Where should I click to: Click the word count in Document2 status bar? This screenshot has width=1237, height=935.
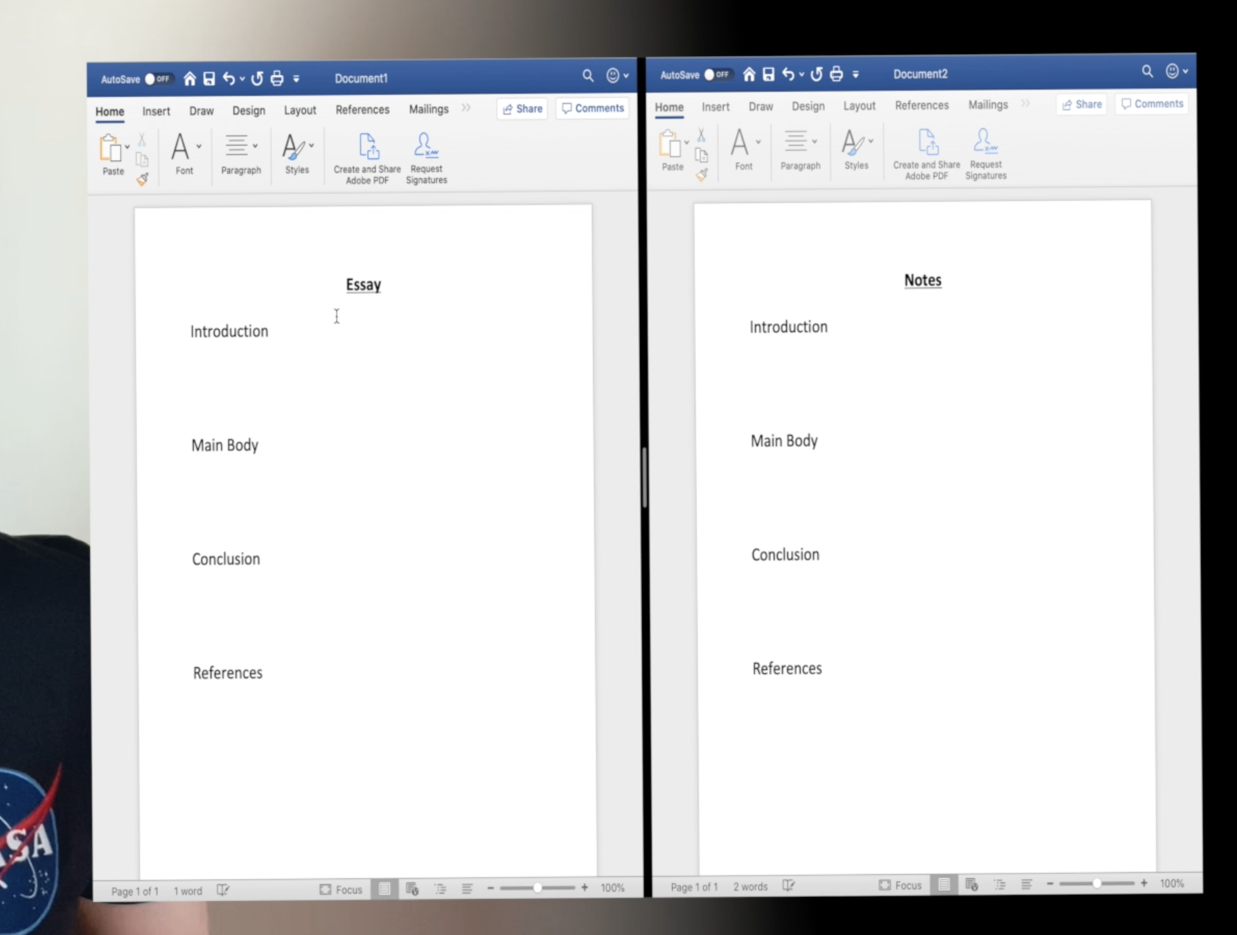[749, 886]
